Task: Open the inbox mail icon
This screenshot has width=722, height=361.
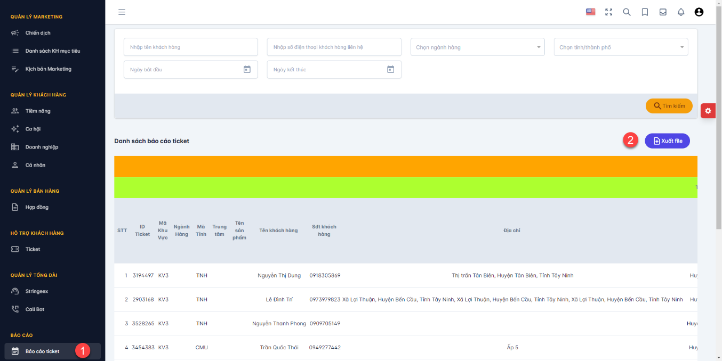Action: 663,12
